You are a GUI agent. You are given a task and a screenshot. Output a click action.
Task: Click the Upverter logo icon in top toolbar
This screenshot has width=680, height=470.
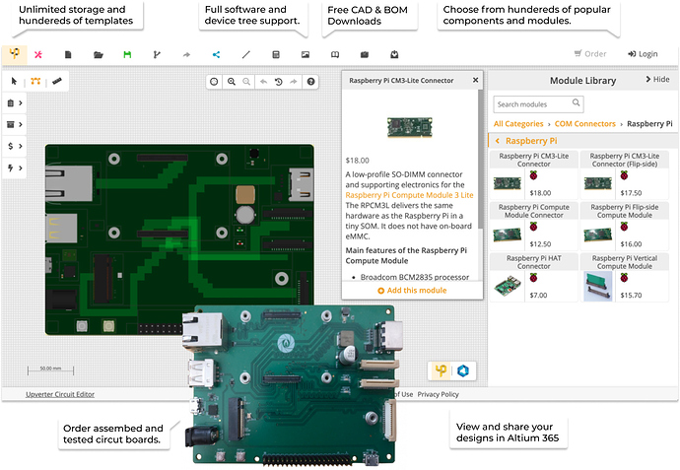15,54
